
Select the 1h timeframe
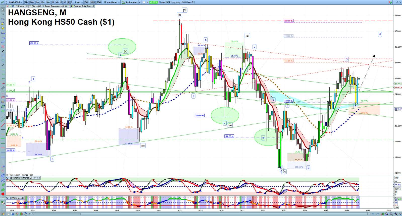coord(53,2)
